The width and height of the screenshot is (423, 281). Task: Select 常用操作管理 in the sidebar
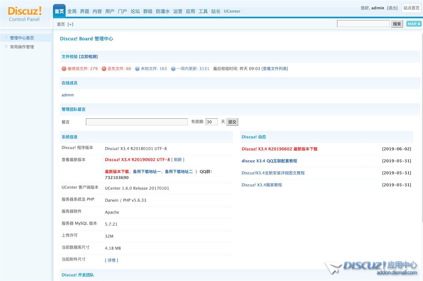coord(22,47)
